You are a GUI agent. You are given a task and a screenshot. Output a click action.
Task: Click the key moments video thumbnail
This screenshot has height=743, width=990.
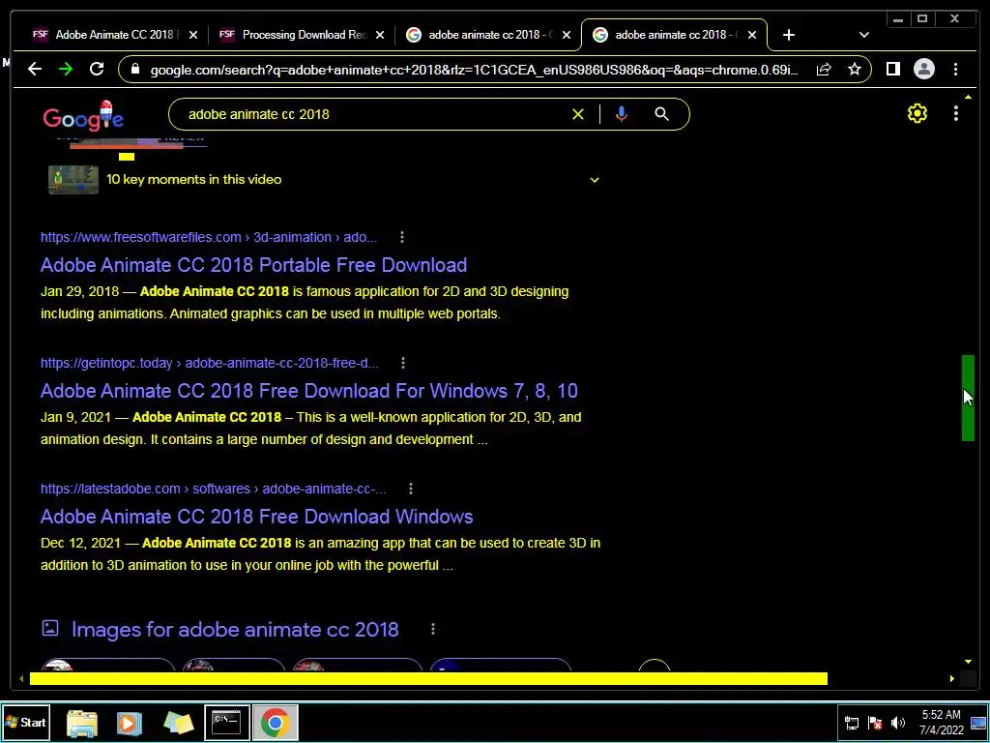73,179
